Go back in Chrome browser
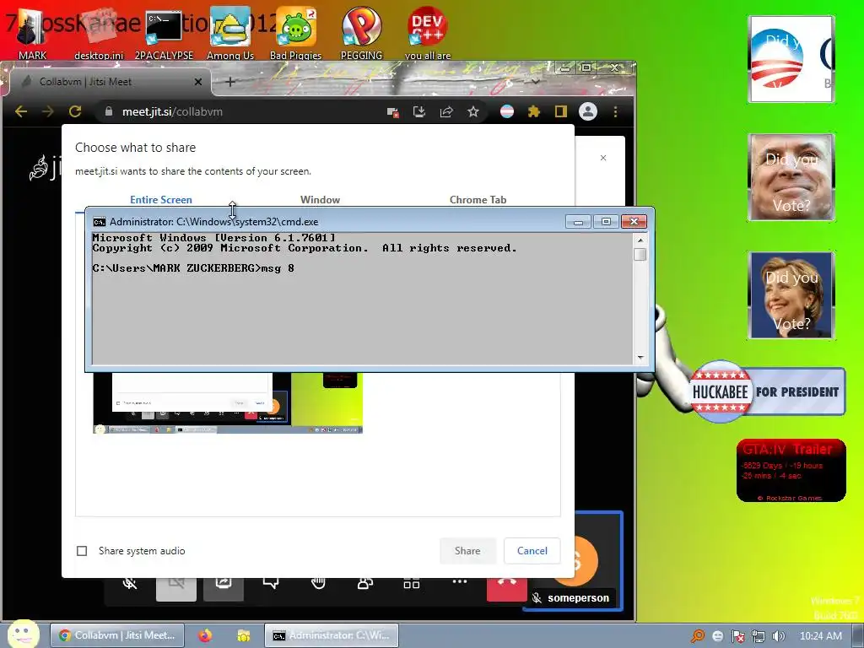This screenshot has height=648, width=864. (21, 112)
